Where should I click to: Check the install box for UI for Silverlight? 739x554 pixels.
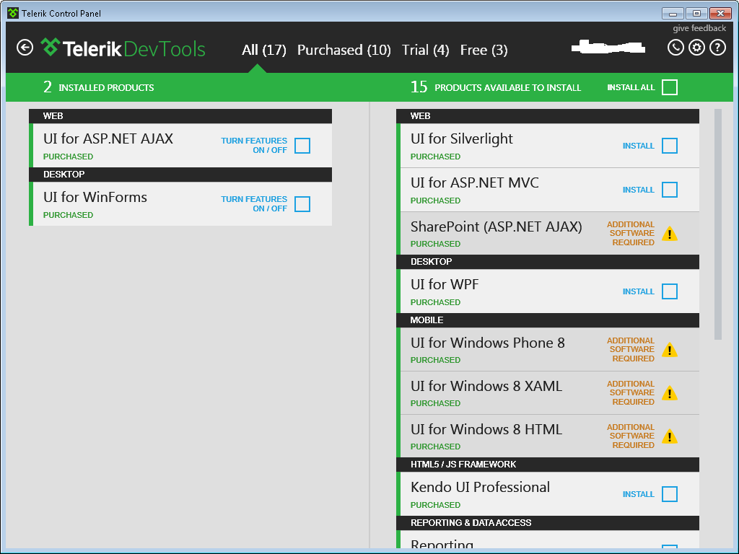(x=670, y=146)
